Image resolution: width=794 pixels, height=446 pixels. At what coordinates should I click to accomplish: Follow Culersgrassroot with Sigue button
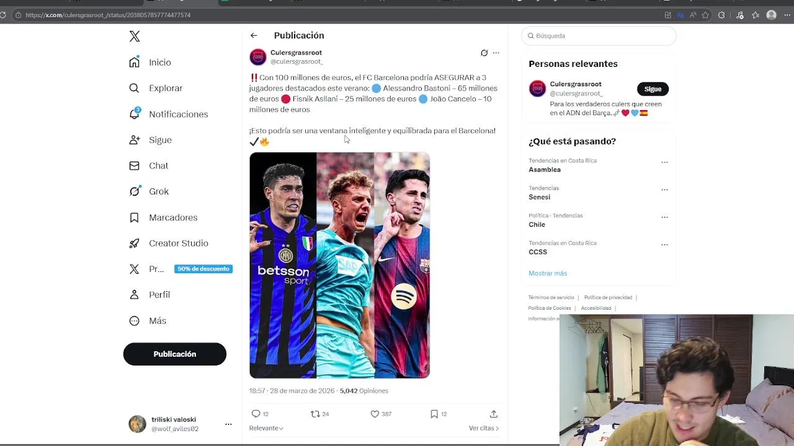pyautogui.click(x=653, y=89)
